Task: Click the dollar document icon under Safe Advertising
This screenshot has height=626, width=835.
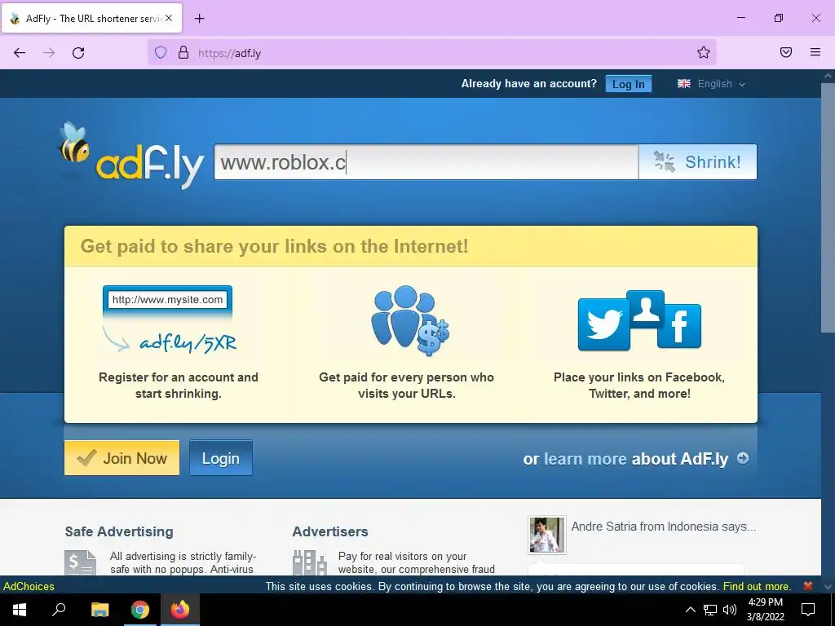Action: tap(81, 563)
